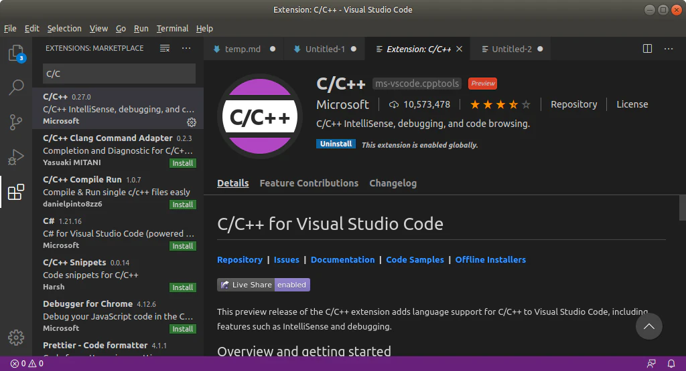686x371 pixels.
Task: Open manage gear for C/C++ extension row
Action: 192,122
